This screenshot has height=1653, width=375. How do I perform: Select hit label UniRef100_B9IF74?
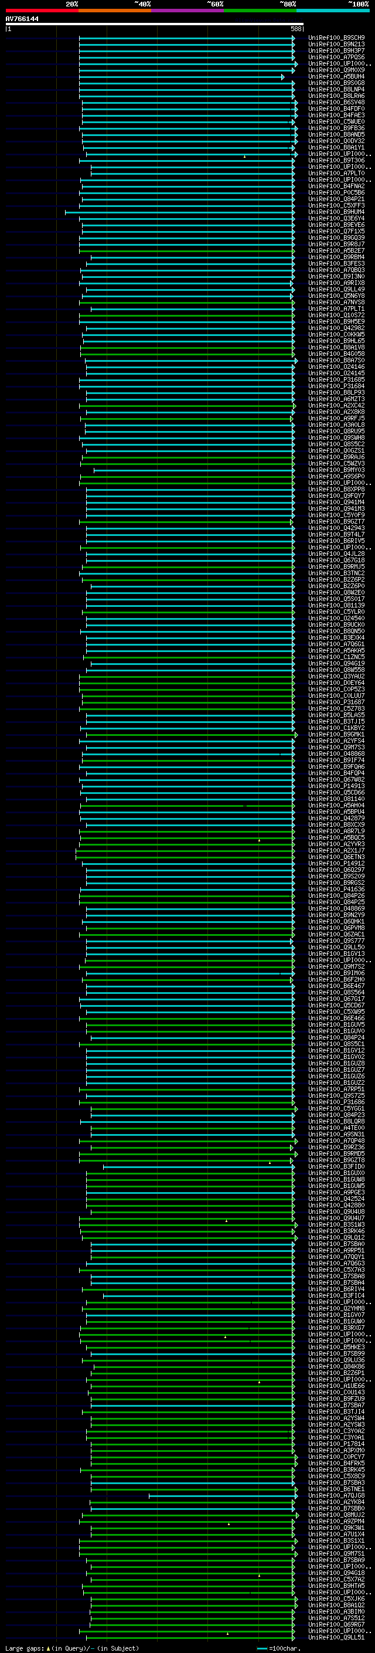336,761
